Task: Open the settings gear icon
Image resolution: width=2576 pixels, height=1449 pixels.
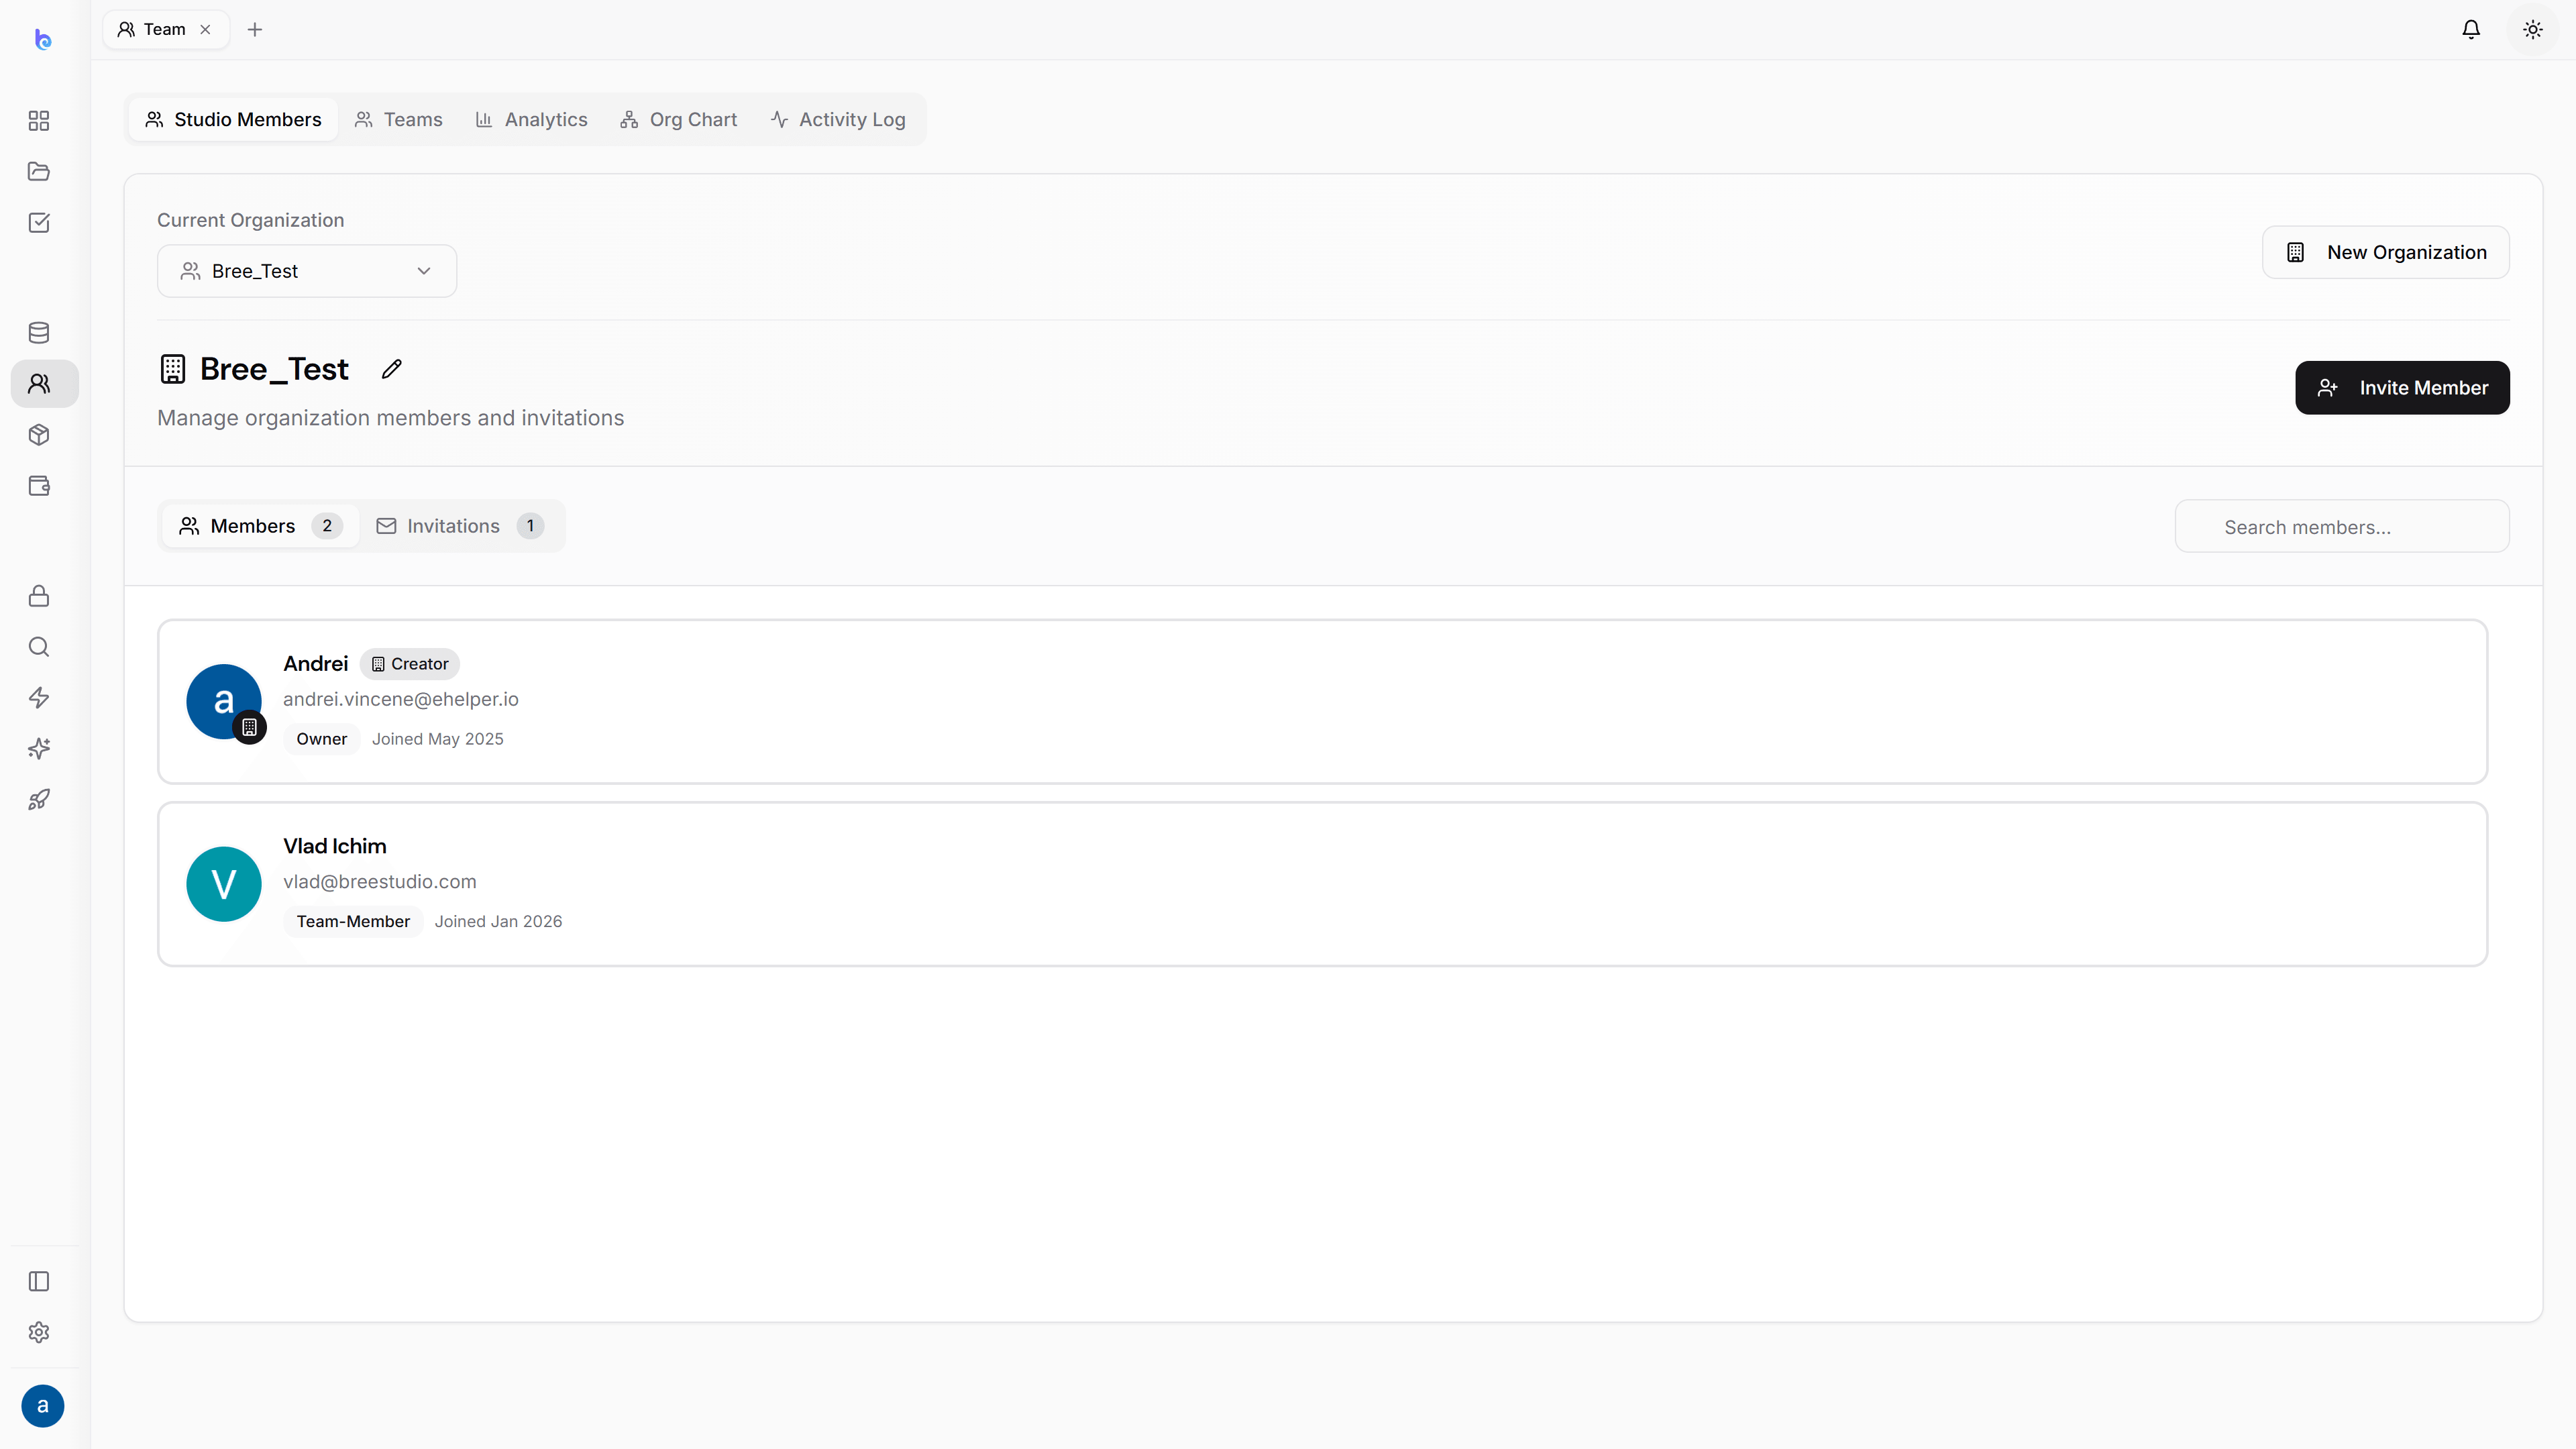Action: tap(39, 1333)
